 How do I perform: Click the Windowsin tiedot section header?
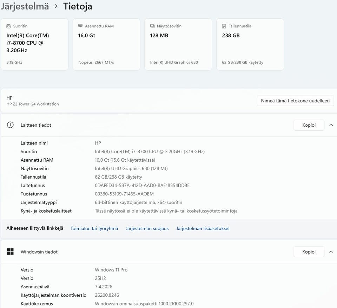point(168,252)
